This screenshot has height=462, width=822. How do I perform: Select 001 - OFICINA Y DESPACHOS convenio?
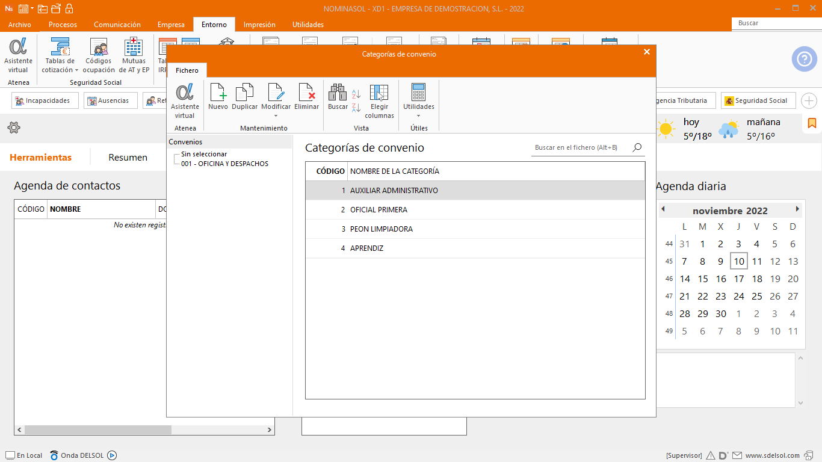click(x=224, y=164)
